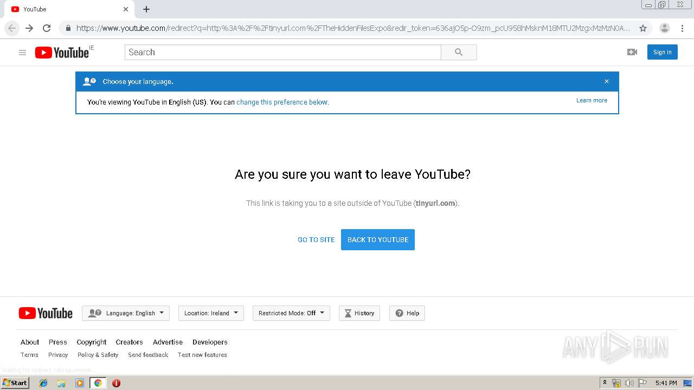Open the taskbar file explorer folder
Viewport: 694px width, 390px height.
tap(61, 383)
